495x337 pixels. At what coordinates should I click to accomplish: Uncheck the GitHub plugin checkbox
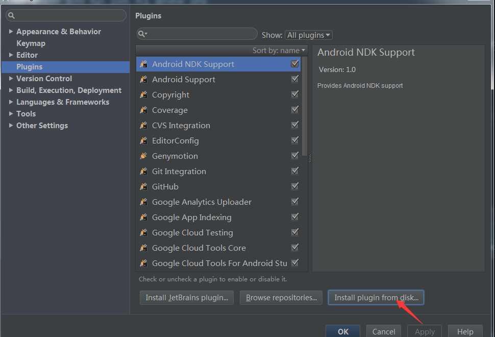[295, 186]
